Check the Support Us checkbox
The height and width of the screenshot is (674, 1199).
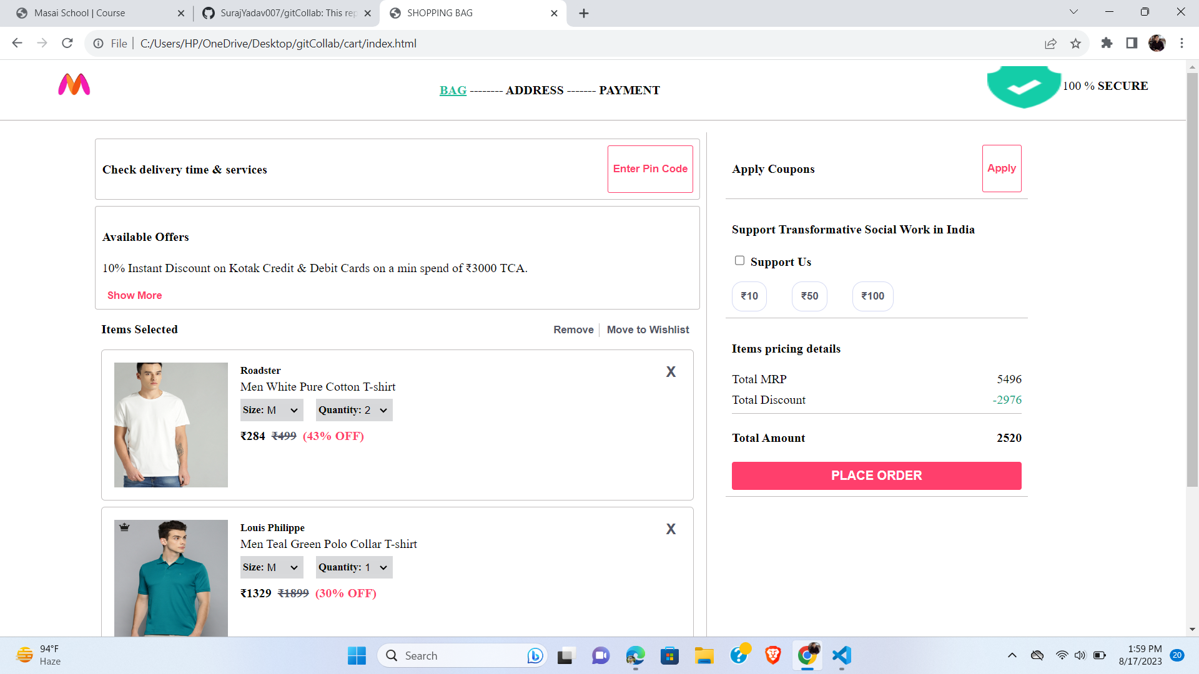point(739,260)
